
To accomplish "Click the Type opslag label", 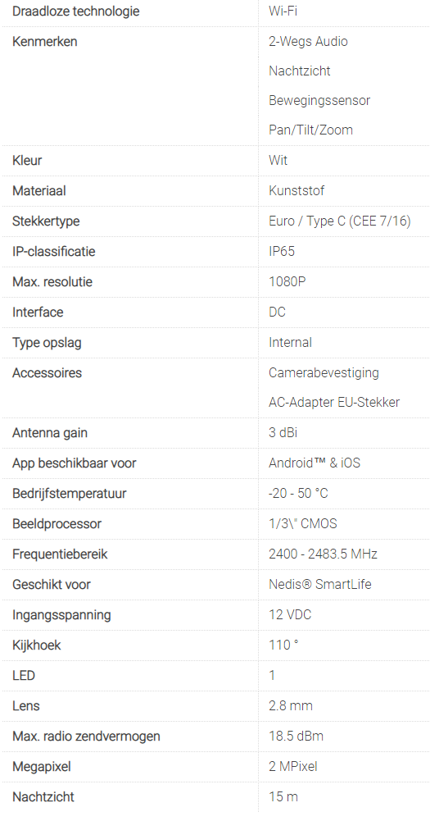I will [47, 343].
